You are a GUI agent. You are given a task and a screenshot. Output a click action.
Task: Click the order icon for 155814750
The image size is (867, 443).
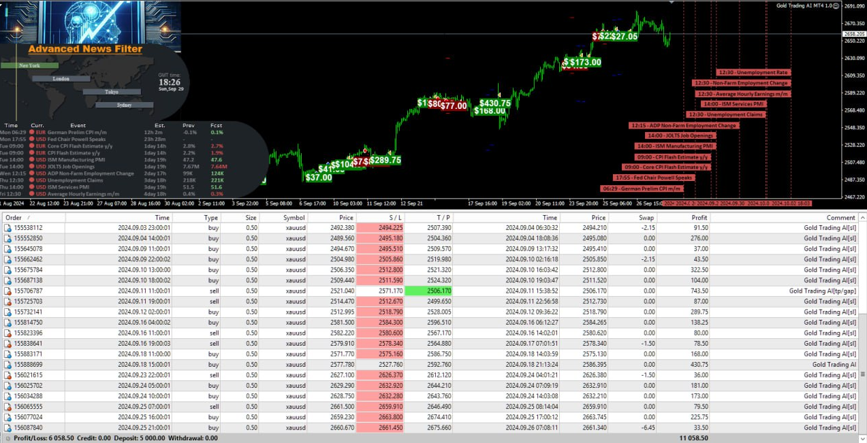[x=8, y=323]
